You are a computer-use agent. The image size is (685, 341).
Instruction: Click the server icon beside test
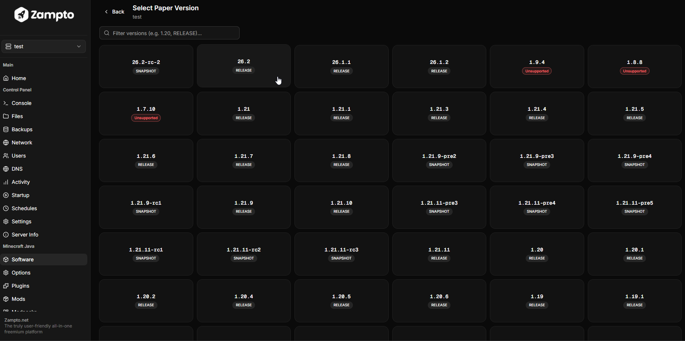click(8, 46)
